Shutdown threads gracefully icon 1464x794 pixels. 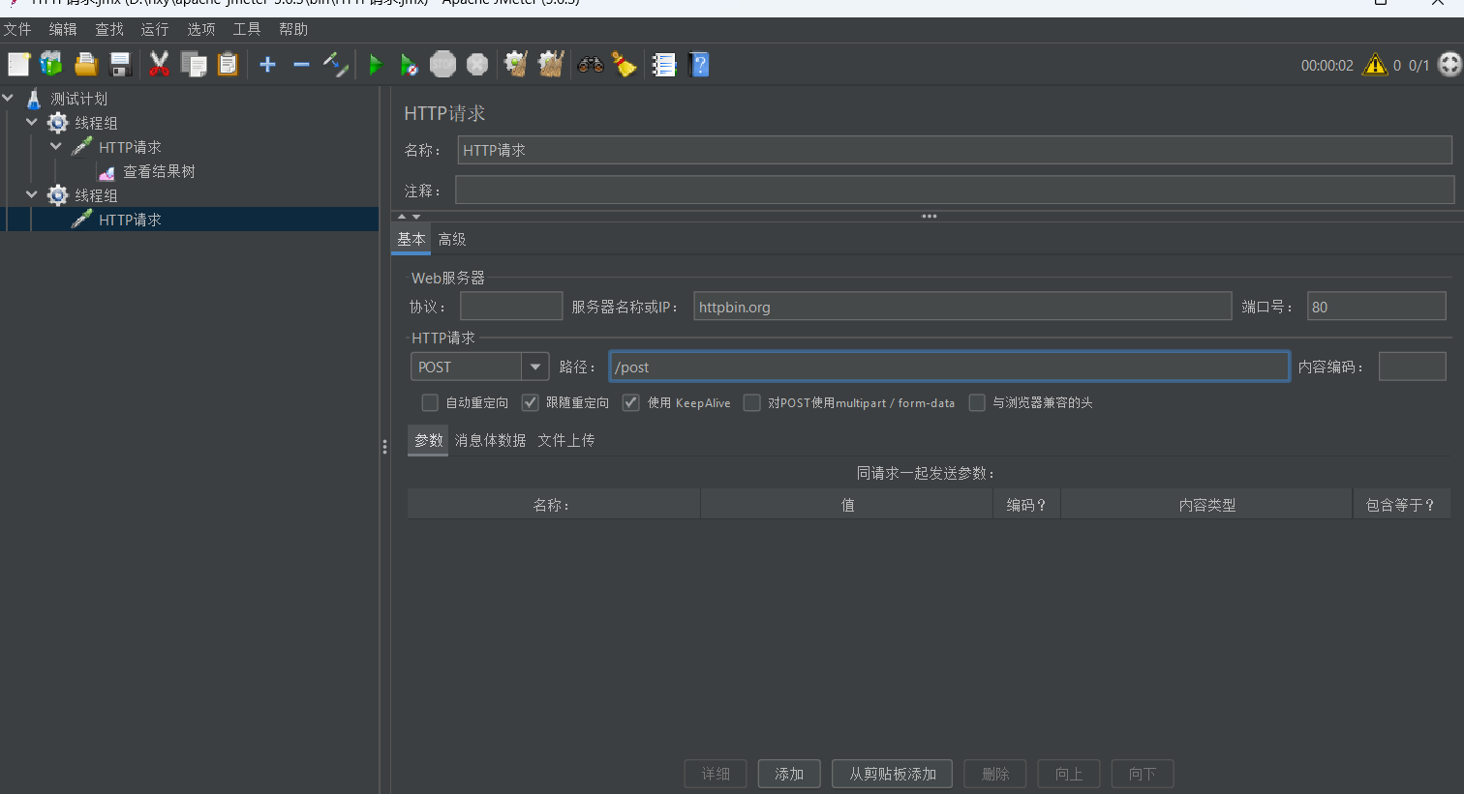[x=477, y=65]
